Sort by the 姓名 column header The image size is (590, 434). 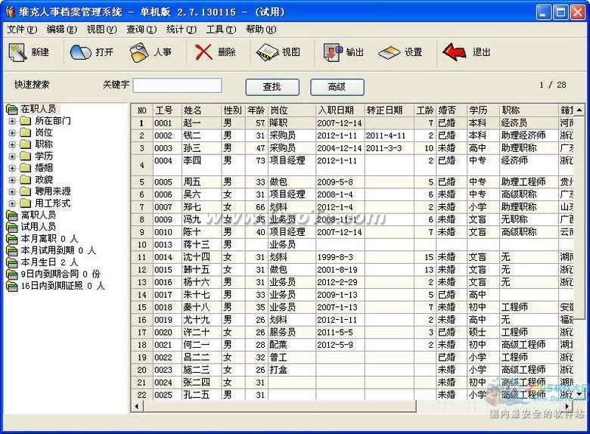point(202,110)
